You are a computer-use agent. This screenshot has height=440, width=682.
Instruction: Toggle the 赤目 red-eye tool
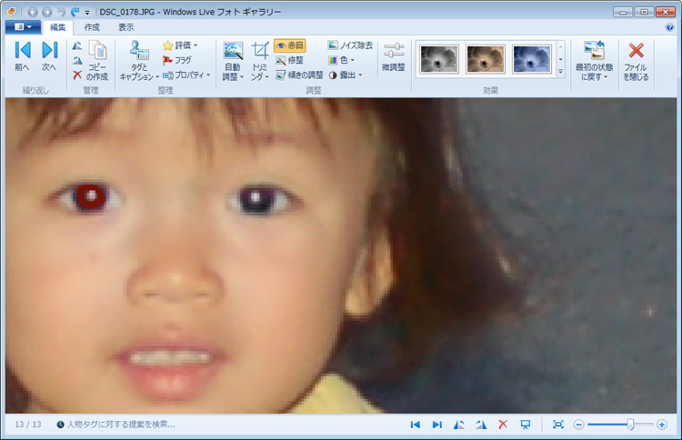click(290, 45)
